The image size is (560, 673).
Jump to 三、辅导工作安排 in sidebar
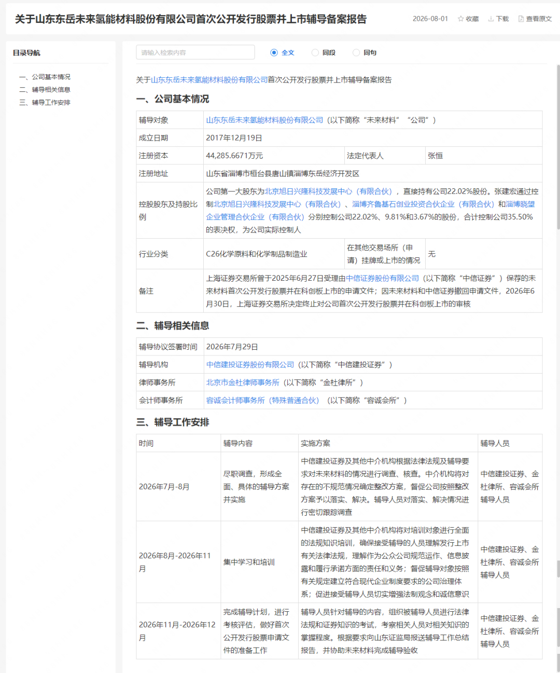click(x=45, y=103)
